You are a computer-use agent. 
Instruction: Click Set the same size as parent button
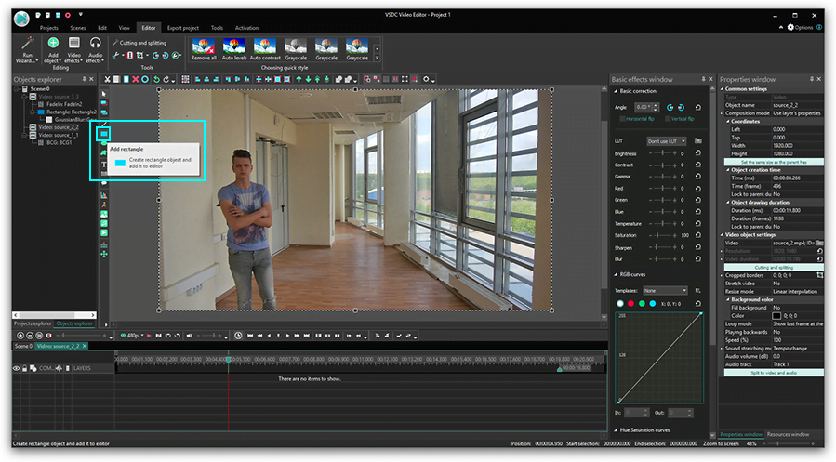click(x=774, y=162)
